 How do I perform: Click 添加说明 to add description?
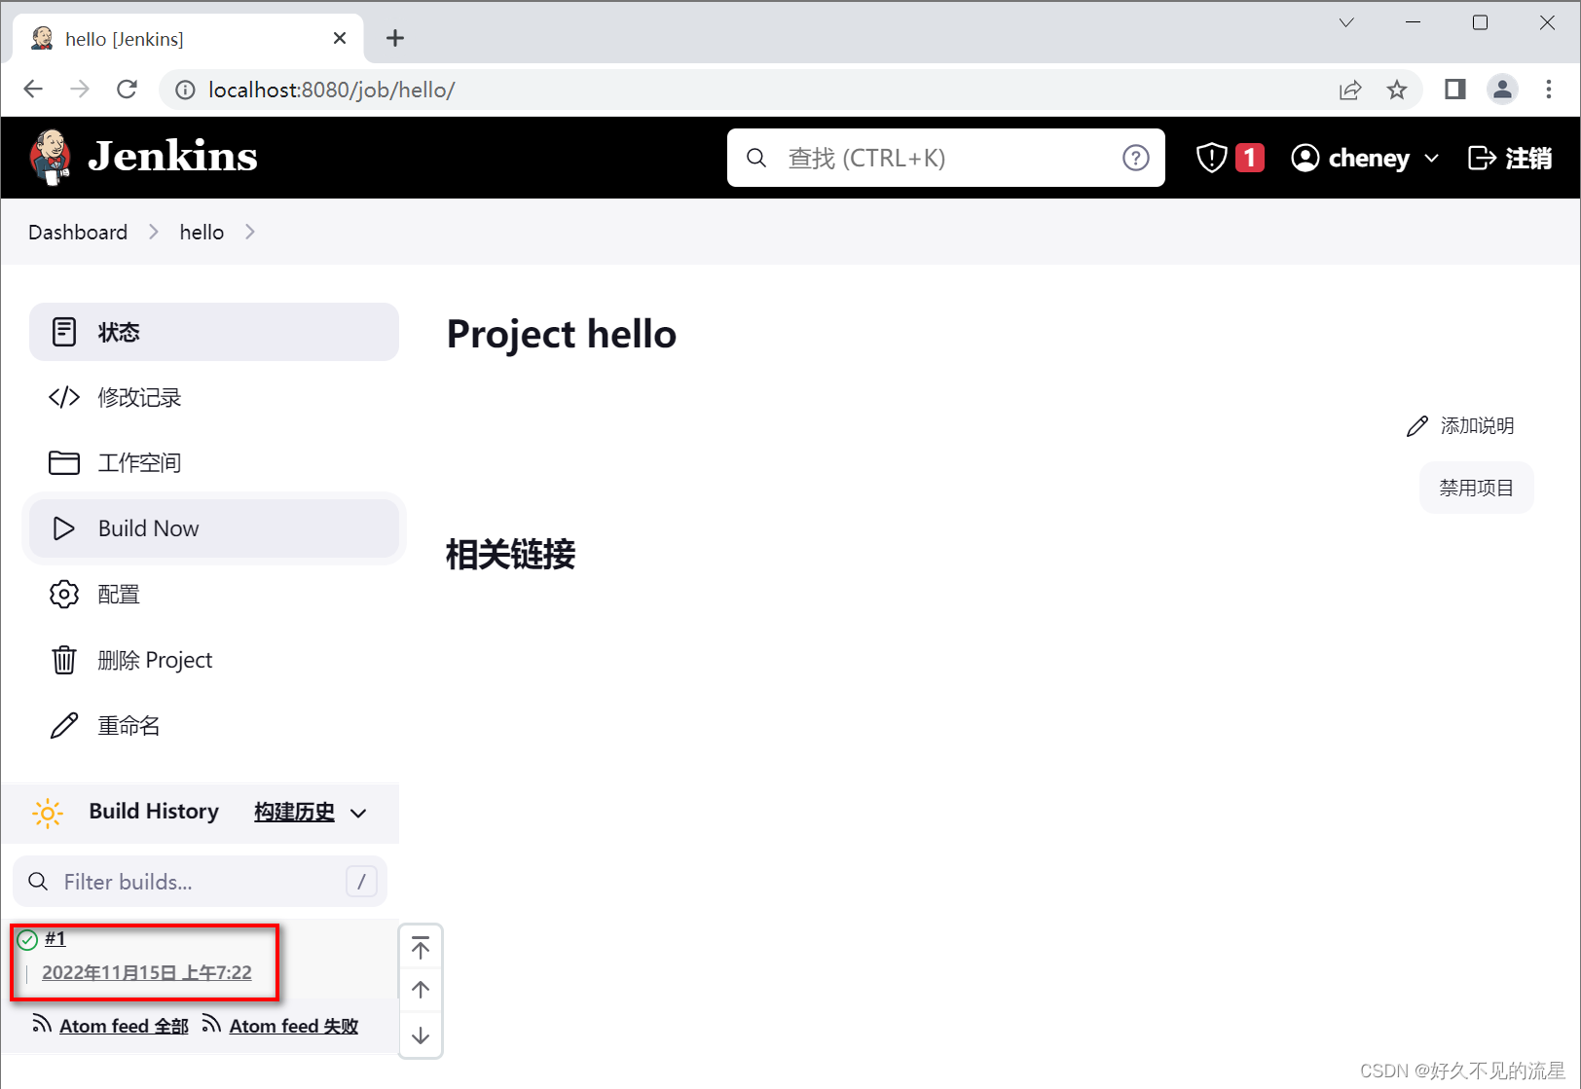[x=1460, y=426]
